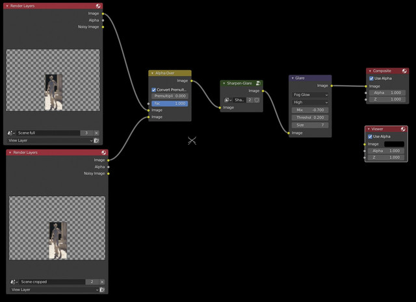This screenshot has height=302, width=416.
Task: Click user count 3 beside Scene full
Action: point(86,133)
